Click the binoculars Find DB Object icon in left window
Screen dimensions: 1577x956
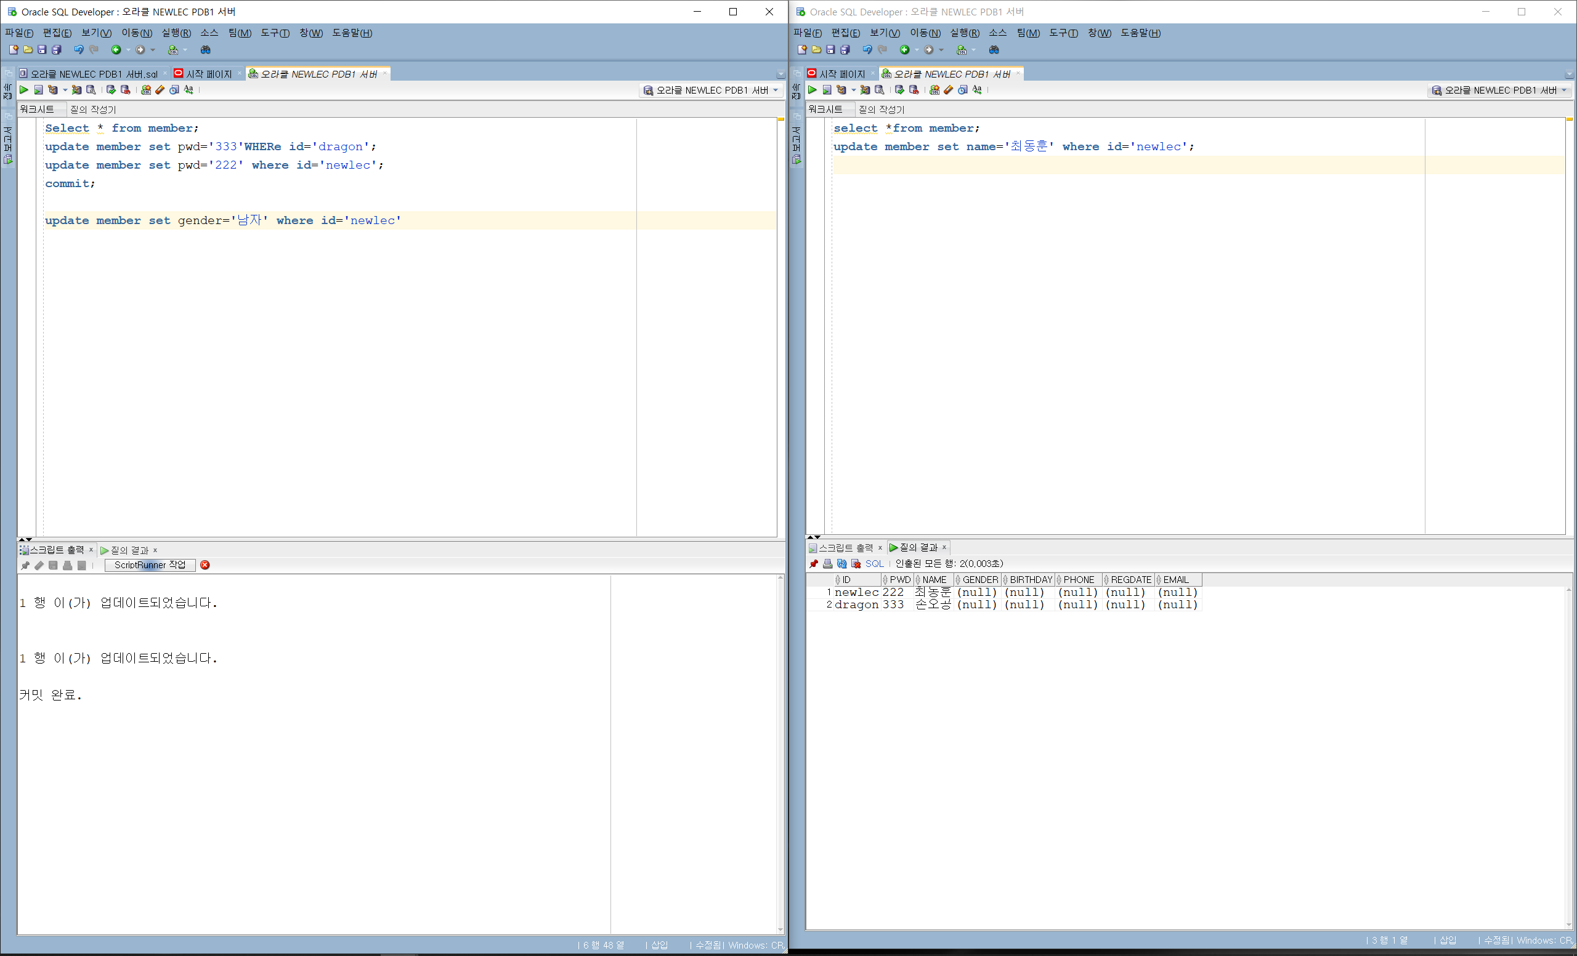pyautogui.click(x=206, y=50)
